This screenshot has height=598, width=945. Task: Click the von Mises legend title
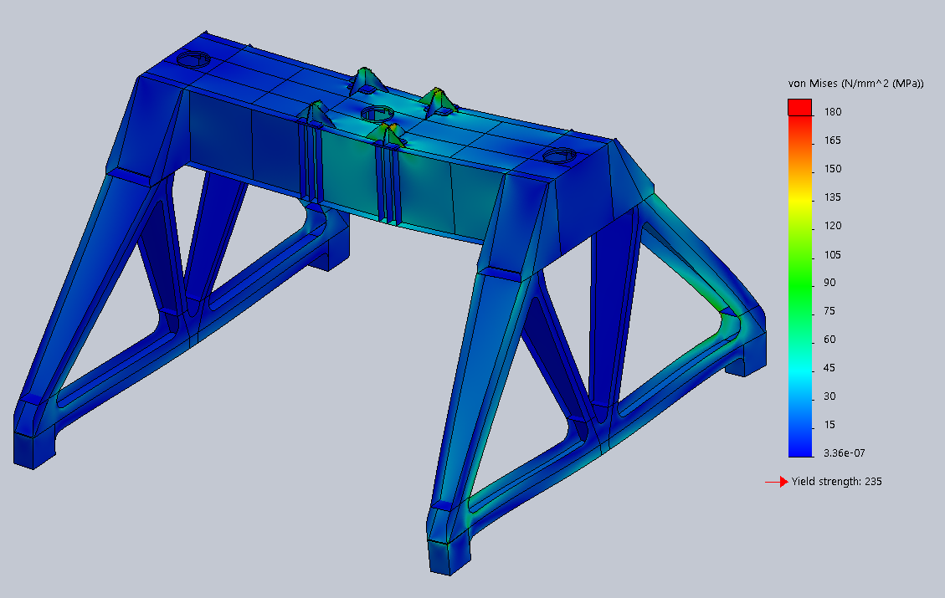click(855, 84)
